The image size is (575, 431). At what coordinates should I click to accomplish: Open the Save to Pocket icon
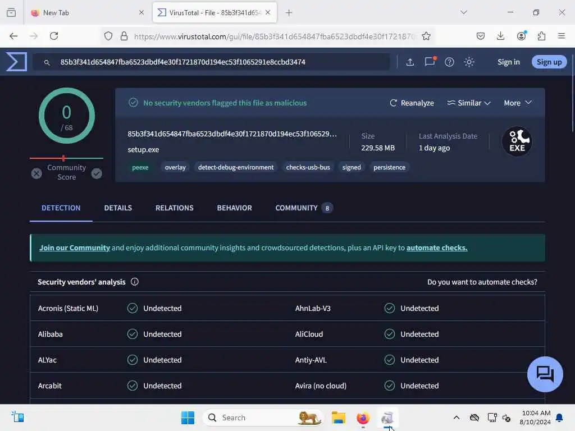(x=481, y=36)
